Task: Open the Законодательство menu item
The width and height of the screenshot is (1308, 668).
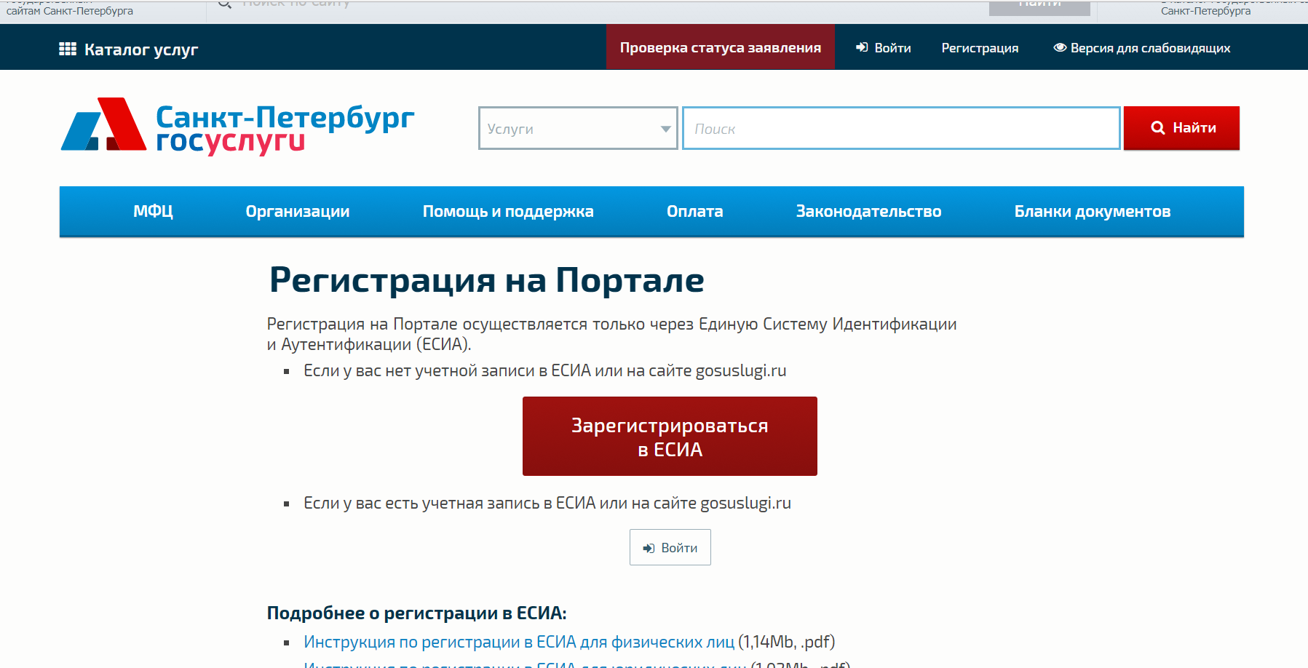Action: tap(868, 211)
